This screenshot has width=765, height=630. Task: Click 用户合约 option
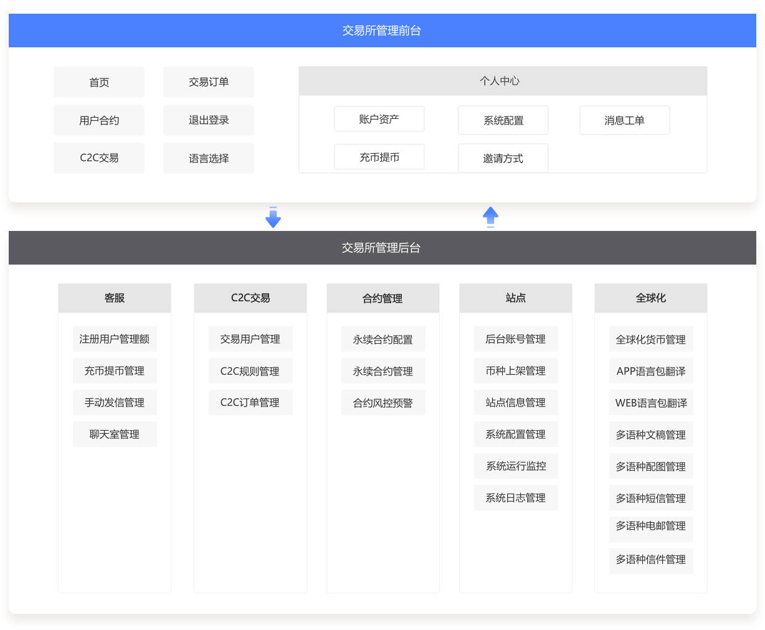(98, 120)
